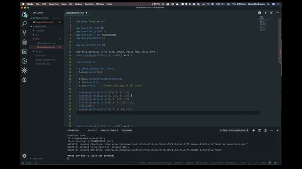Switch to the DEBUG CONSOLE panel tab
This screenshot has width=302, height=169.
(x=109, y=131)
